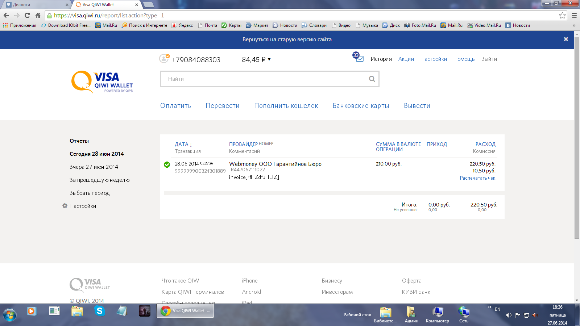The height and width of the screenshot is (326, 580).
Task: Open Skype from the taskbar
Action: 99,311
